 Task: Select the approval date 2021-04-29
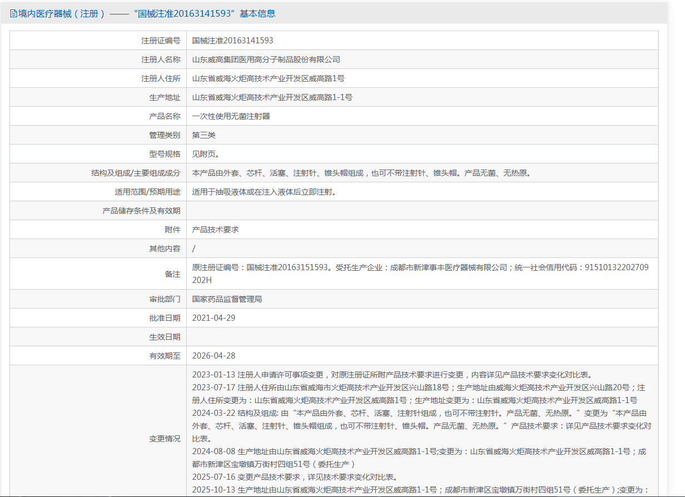point(214,318)
